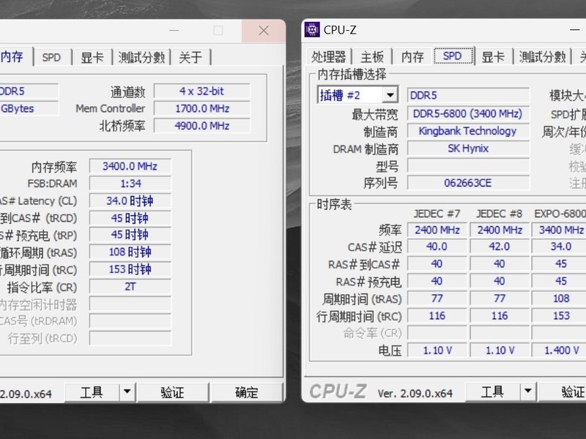Open 測試分數 tab in left window

141,58
